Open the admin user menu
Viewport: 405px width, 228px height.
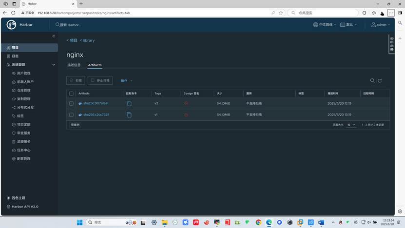tap(381, 25)
